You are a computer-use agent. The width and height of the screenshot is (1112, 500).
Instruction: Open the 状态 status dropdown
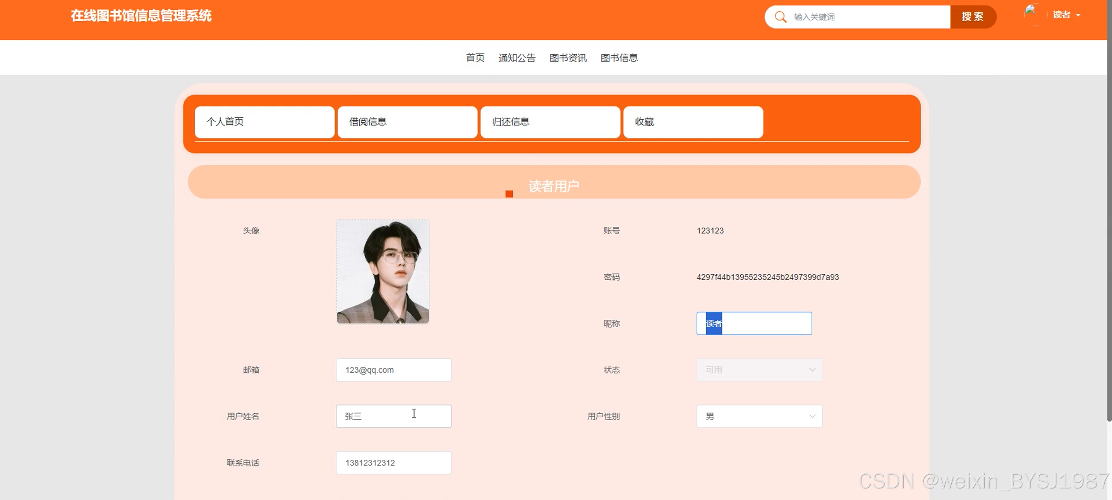[x=759, y=370]
